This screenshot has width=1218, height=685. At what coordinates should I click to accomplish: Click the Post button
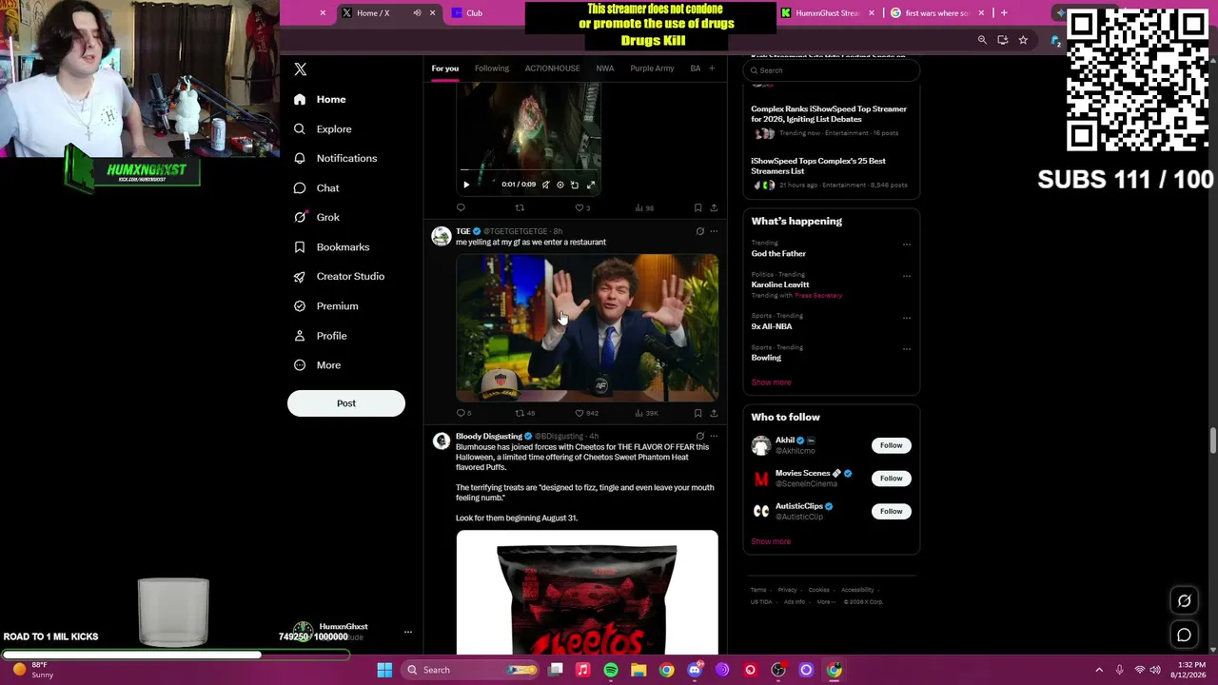click(x=346, y=403)
